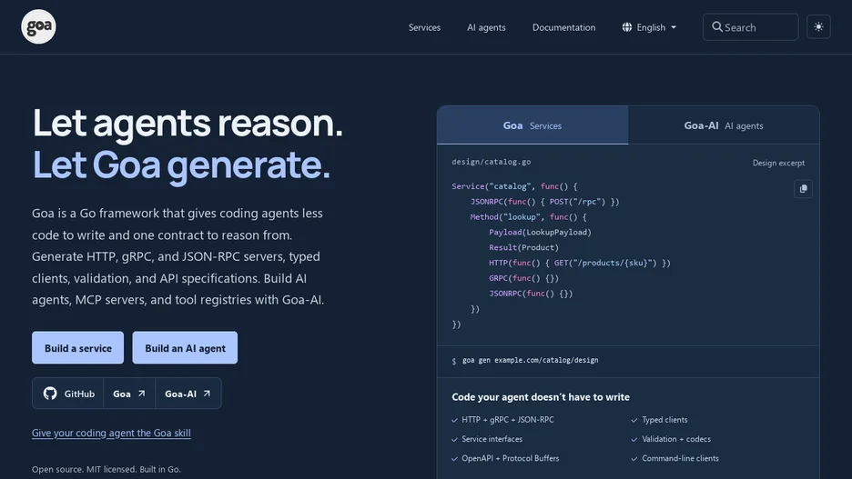Click the Result(Product) code line
The height and width of the screenshot is (479, 852).
523,247
